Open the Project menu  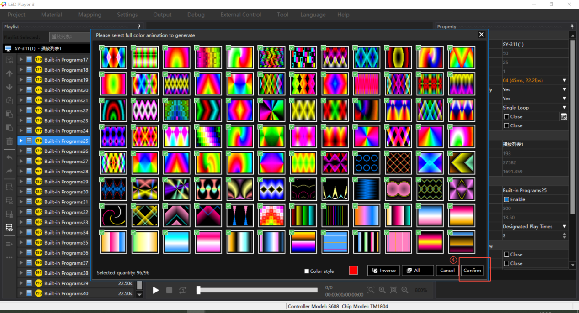tap(16, 15)
